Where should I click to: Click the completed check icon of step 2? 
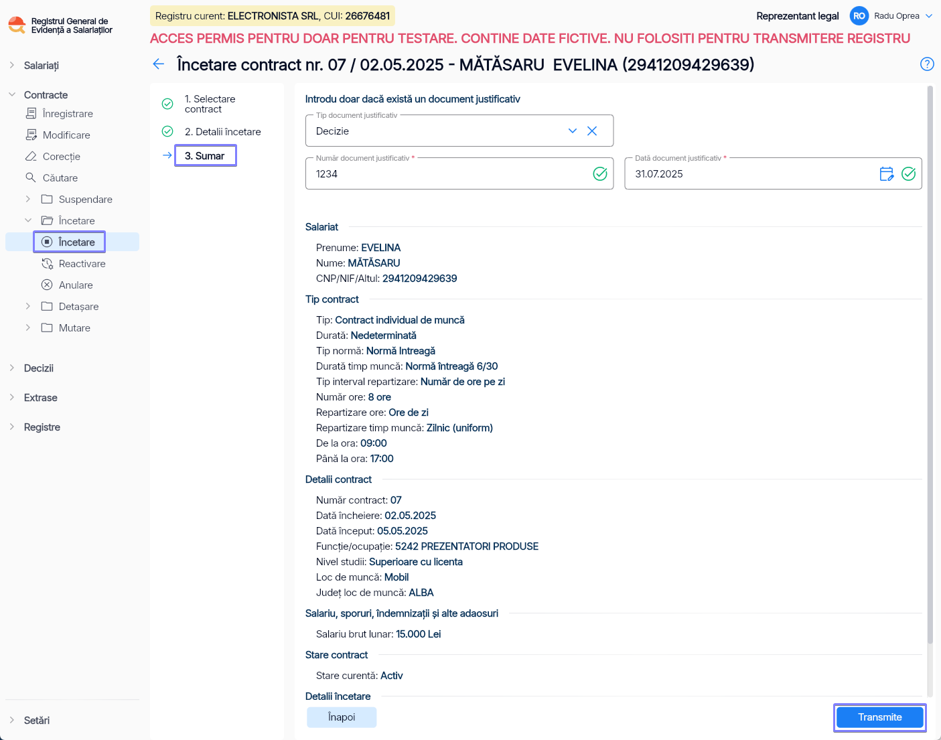click(x=167, y=131)
